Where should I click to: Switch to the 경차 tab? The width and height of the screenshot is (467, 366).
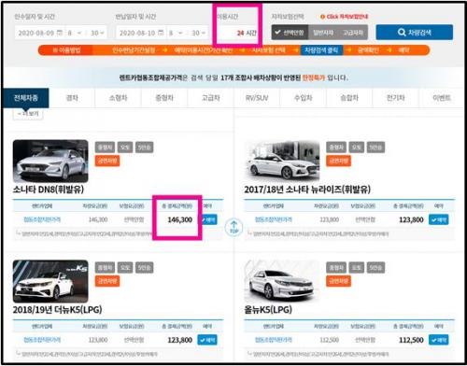(72, 98)
